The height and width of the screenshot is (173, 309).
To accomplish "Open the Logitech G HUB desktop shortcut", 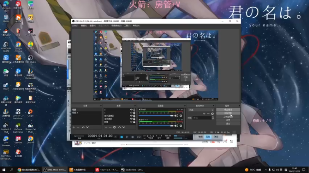I will [6, 128].
